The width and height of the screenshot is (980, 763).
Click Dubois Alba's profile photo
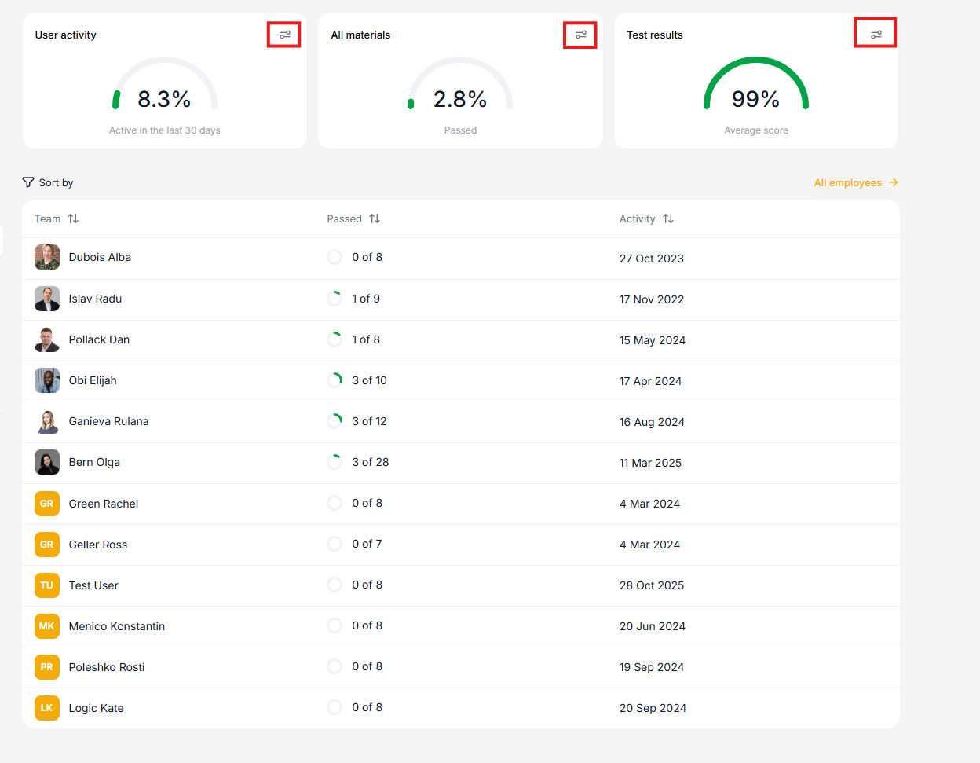coord(47,257)
